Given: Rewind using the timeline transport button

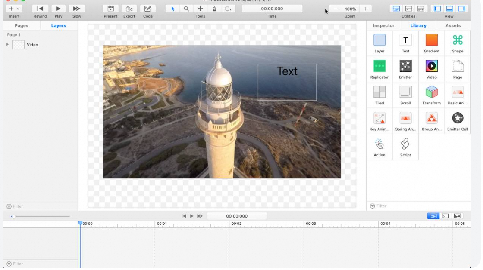Looking at the screenshot, I should (184, 216).
